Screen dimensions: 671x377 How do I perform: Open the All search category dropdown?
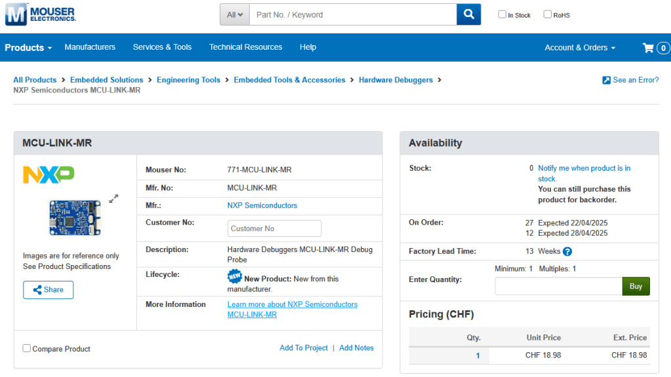point(235,14)
